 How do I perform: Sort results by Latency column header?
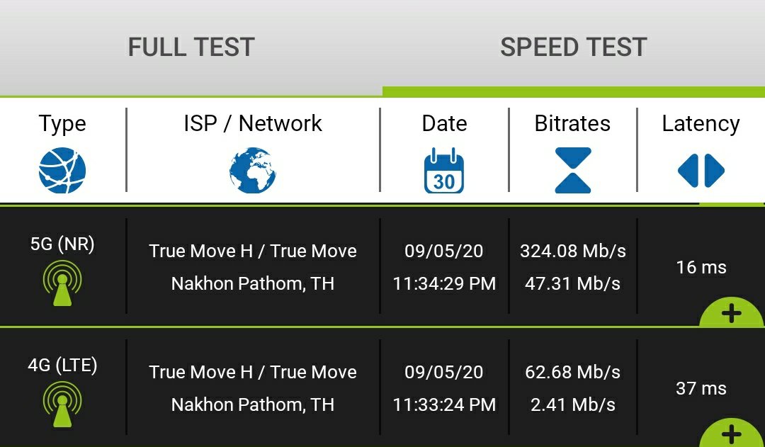[701, 124]
